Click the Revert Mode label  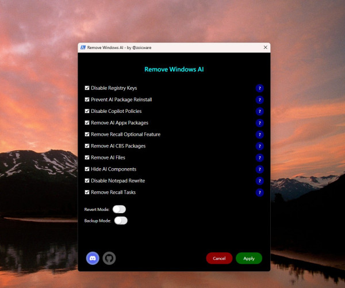(97, 209)
